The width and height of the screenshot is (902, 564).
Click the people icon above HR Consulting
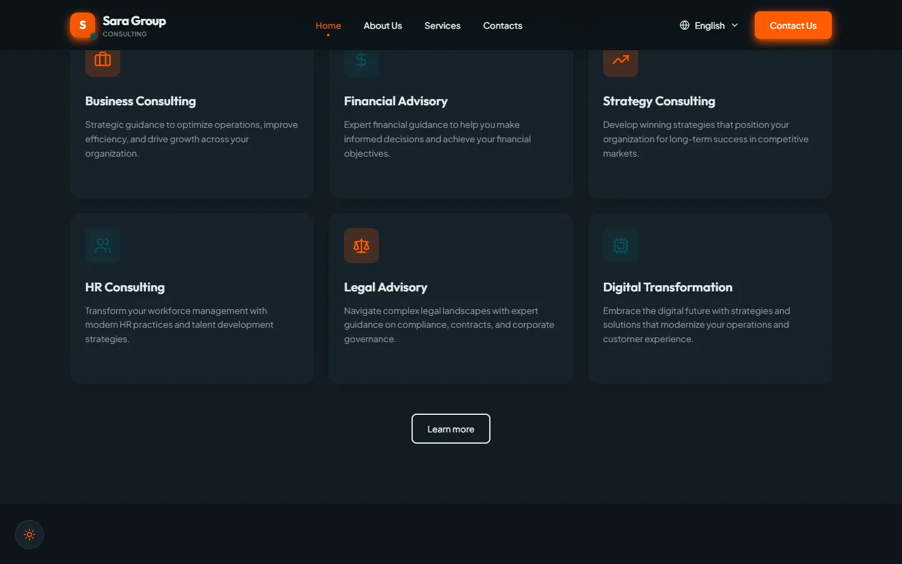point(103,246)
